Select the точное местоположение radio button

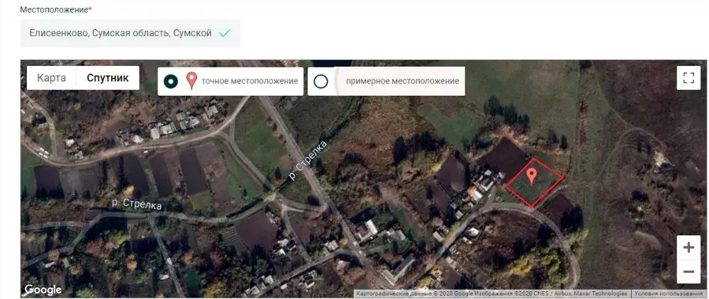(x=171, y=81)
